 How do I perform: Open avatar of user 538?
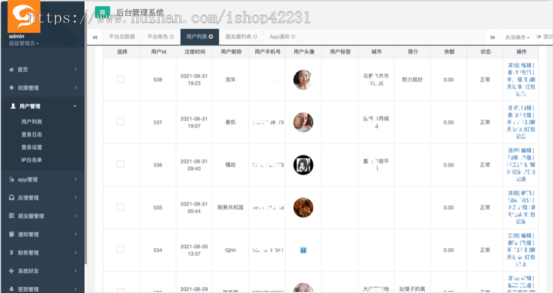[x=304, y=80]
